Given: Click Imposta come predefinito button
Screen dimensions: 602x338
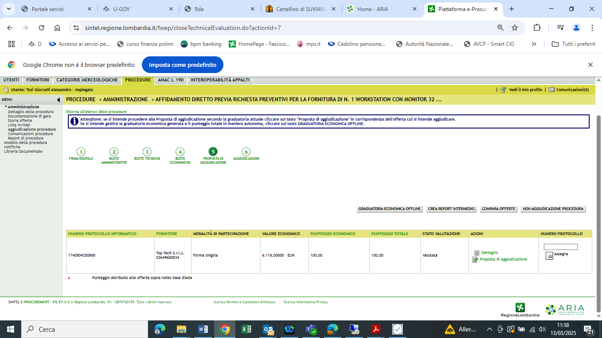Looking at the screenshot, I should [182, 65].
